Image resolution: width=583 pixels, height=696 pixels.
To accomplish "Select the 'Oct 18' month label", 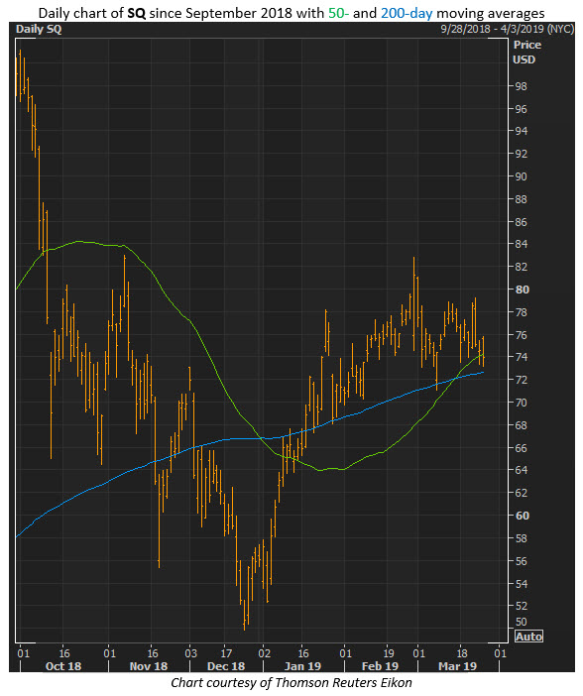I will tap(63, 666).
